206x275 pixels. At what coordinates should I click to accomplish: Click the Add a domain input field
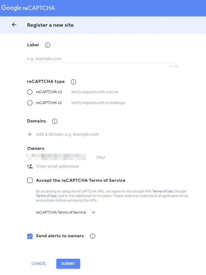tap(67, 134)
